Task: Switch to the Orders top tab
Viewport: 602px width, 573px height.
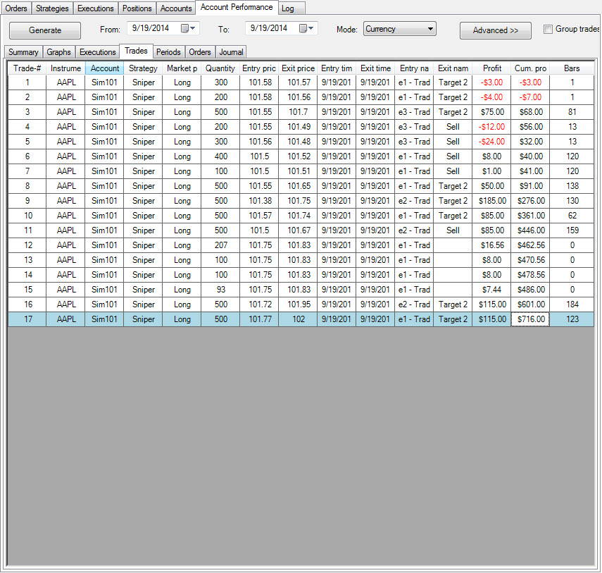Action: (16, 8)
